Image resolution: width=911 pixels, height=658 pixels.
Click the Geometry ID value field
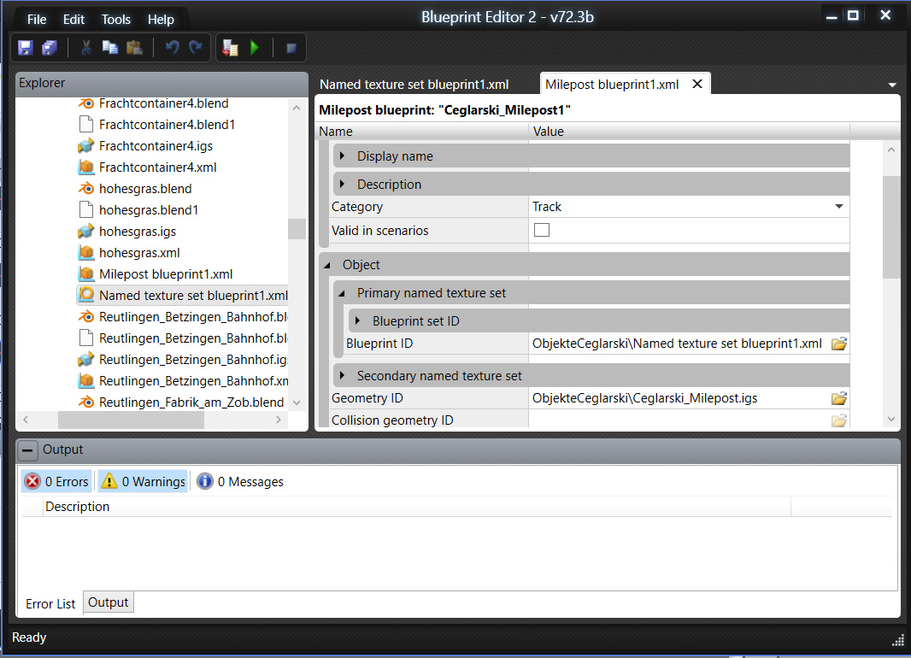click(x=675, y=398)
